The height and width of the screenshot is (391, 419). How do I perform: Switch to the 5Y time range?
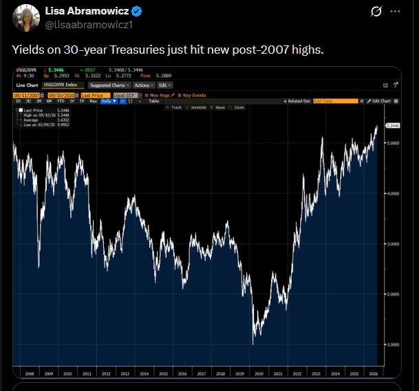tap(82, 101)
